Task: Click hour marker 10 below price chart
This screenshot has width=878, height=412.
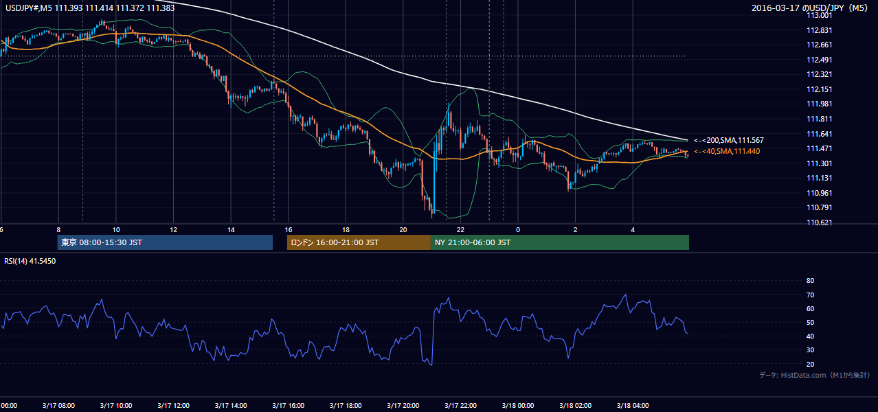Action: (x=116, y=230)
